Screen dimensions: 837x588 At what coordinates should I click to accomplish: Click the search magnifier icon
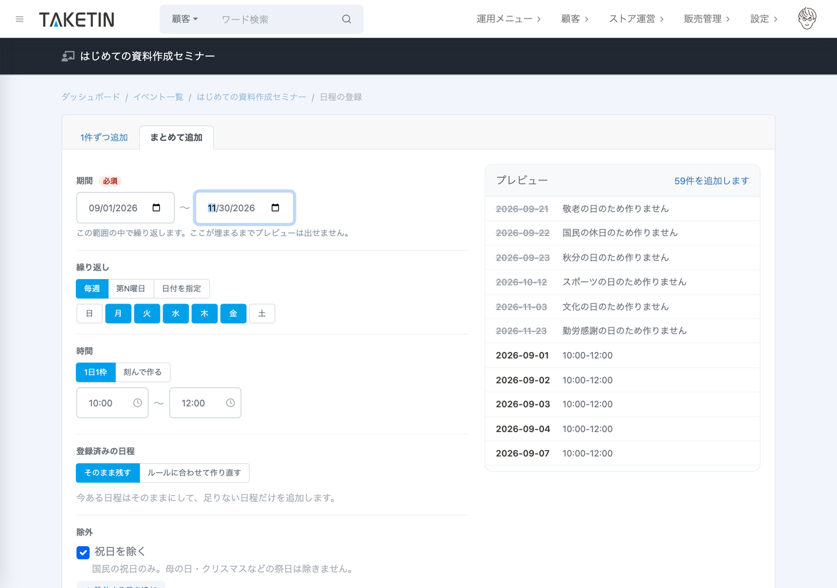pos(346,19)
